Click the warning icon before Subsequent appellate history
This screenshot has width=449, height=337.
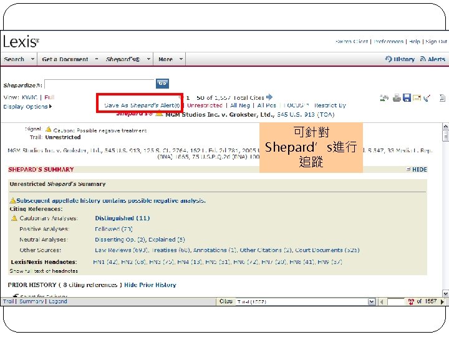point(12,200)
